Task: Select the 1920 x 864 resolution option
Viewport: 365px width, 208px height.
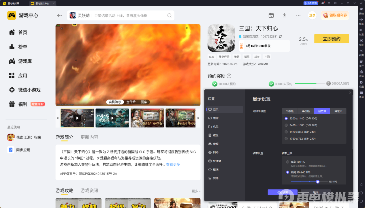Action: click(x=300, y=132)
